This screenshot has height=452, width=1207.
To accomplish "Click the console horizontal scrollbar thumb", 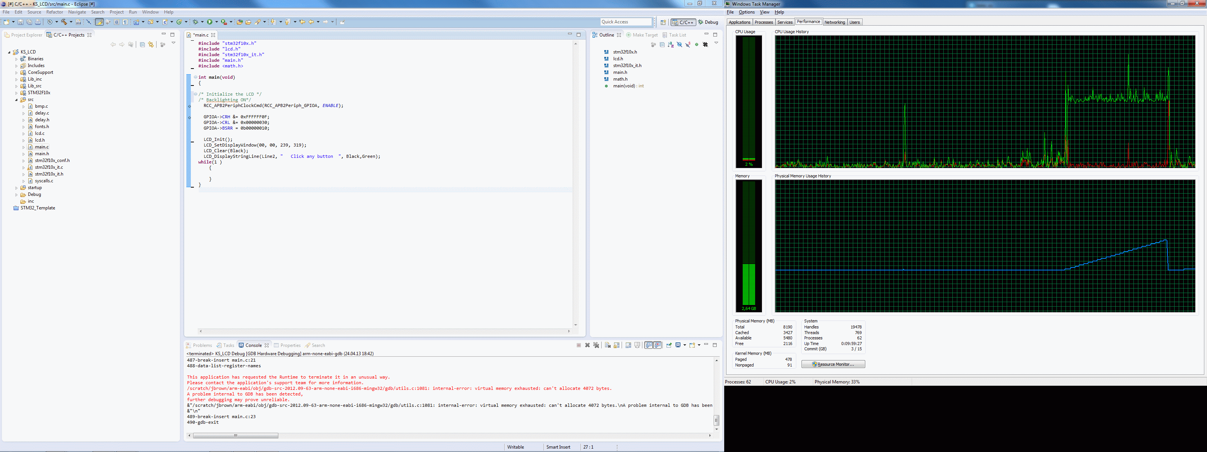I will point(236,436).
